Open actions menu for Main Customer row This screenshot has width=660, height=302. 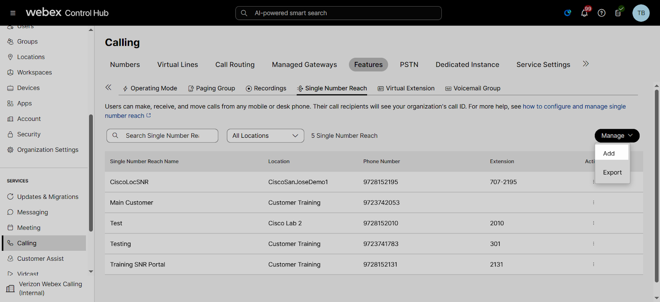[594, 203]
